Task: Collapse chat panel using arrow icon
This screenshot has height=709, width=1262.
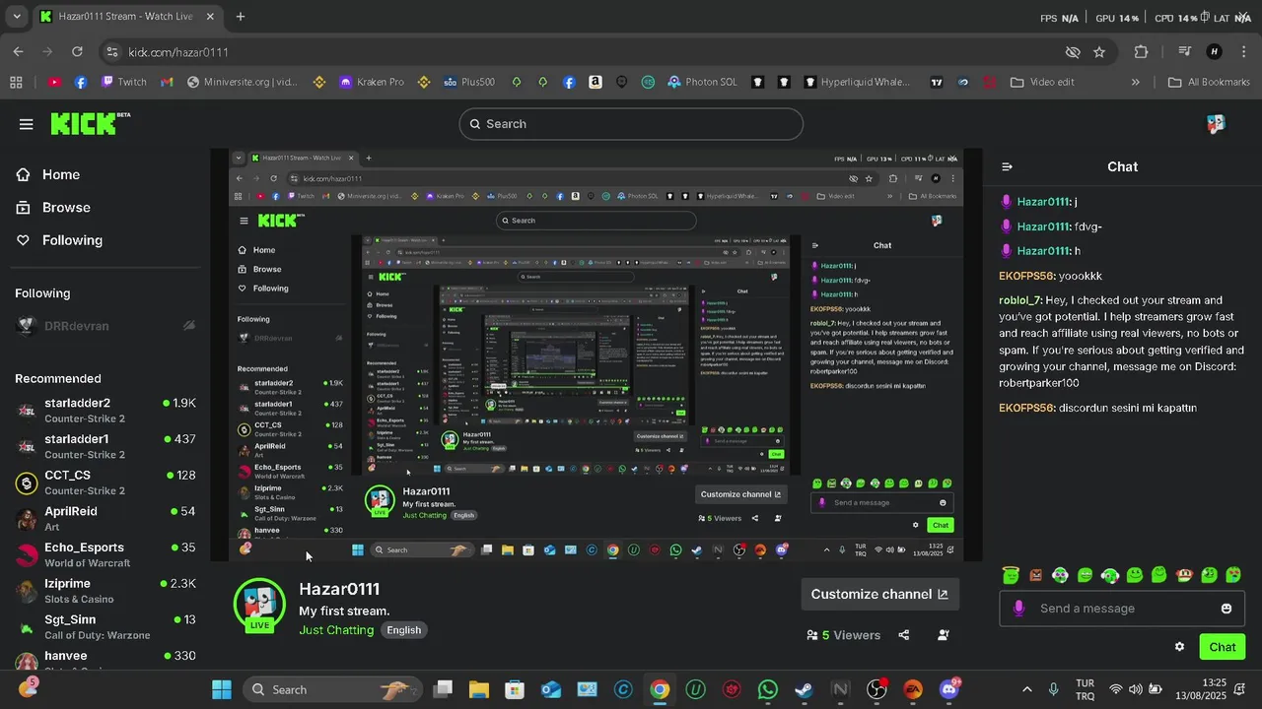Action: tap(1007, 166)
